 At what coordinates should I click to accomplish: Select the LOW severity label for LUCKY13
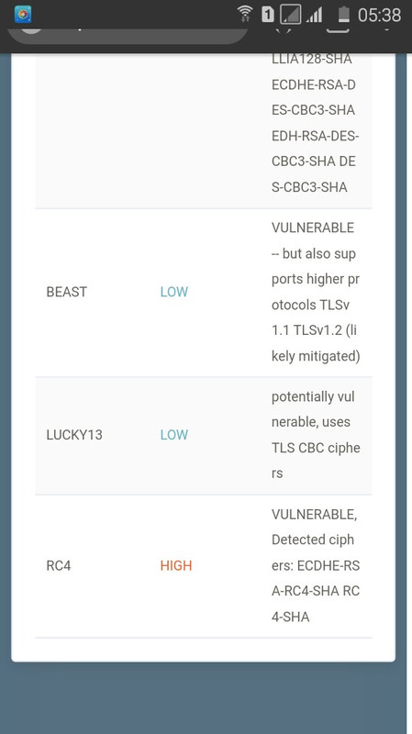click(x=174, y=435)
